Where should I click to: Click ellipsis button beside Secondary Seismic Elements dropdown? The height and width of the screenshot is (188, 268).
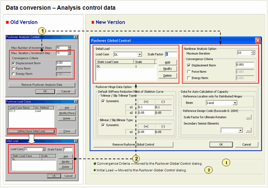click(248, 130)
